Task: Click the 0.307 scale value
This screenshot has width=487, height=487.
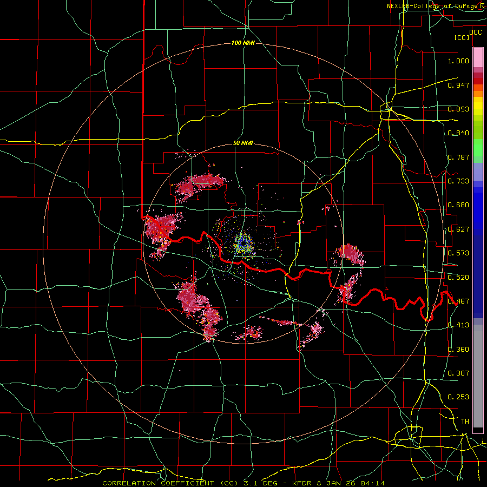Action: (458, 373)
